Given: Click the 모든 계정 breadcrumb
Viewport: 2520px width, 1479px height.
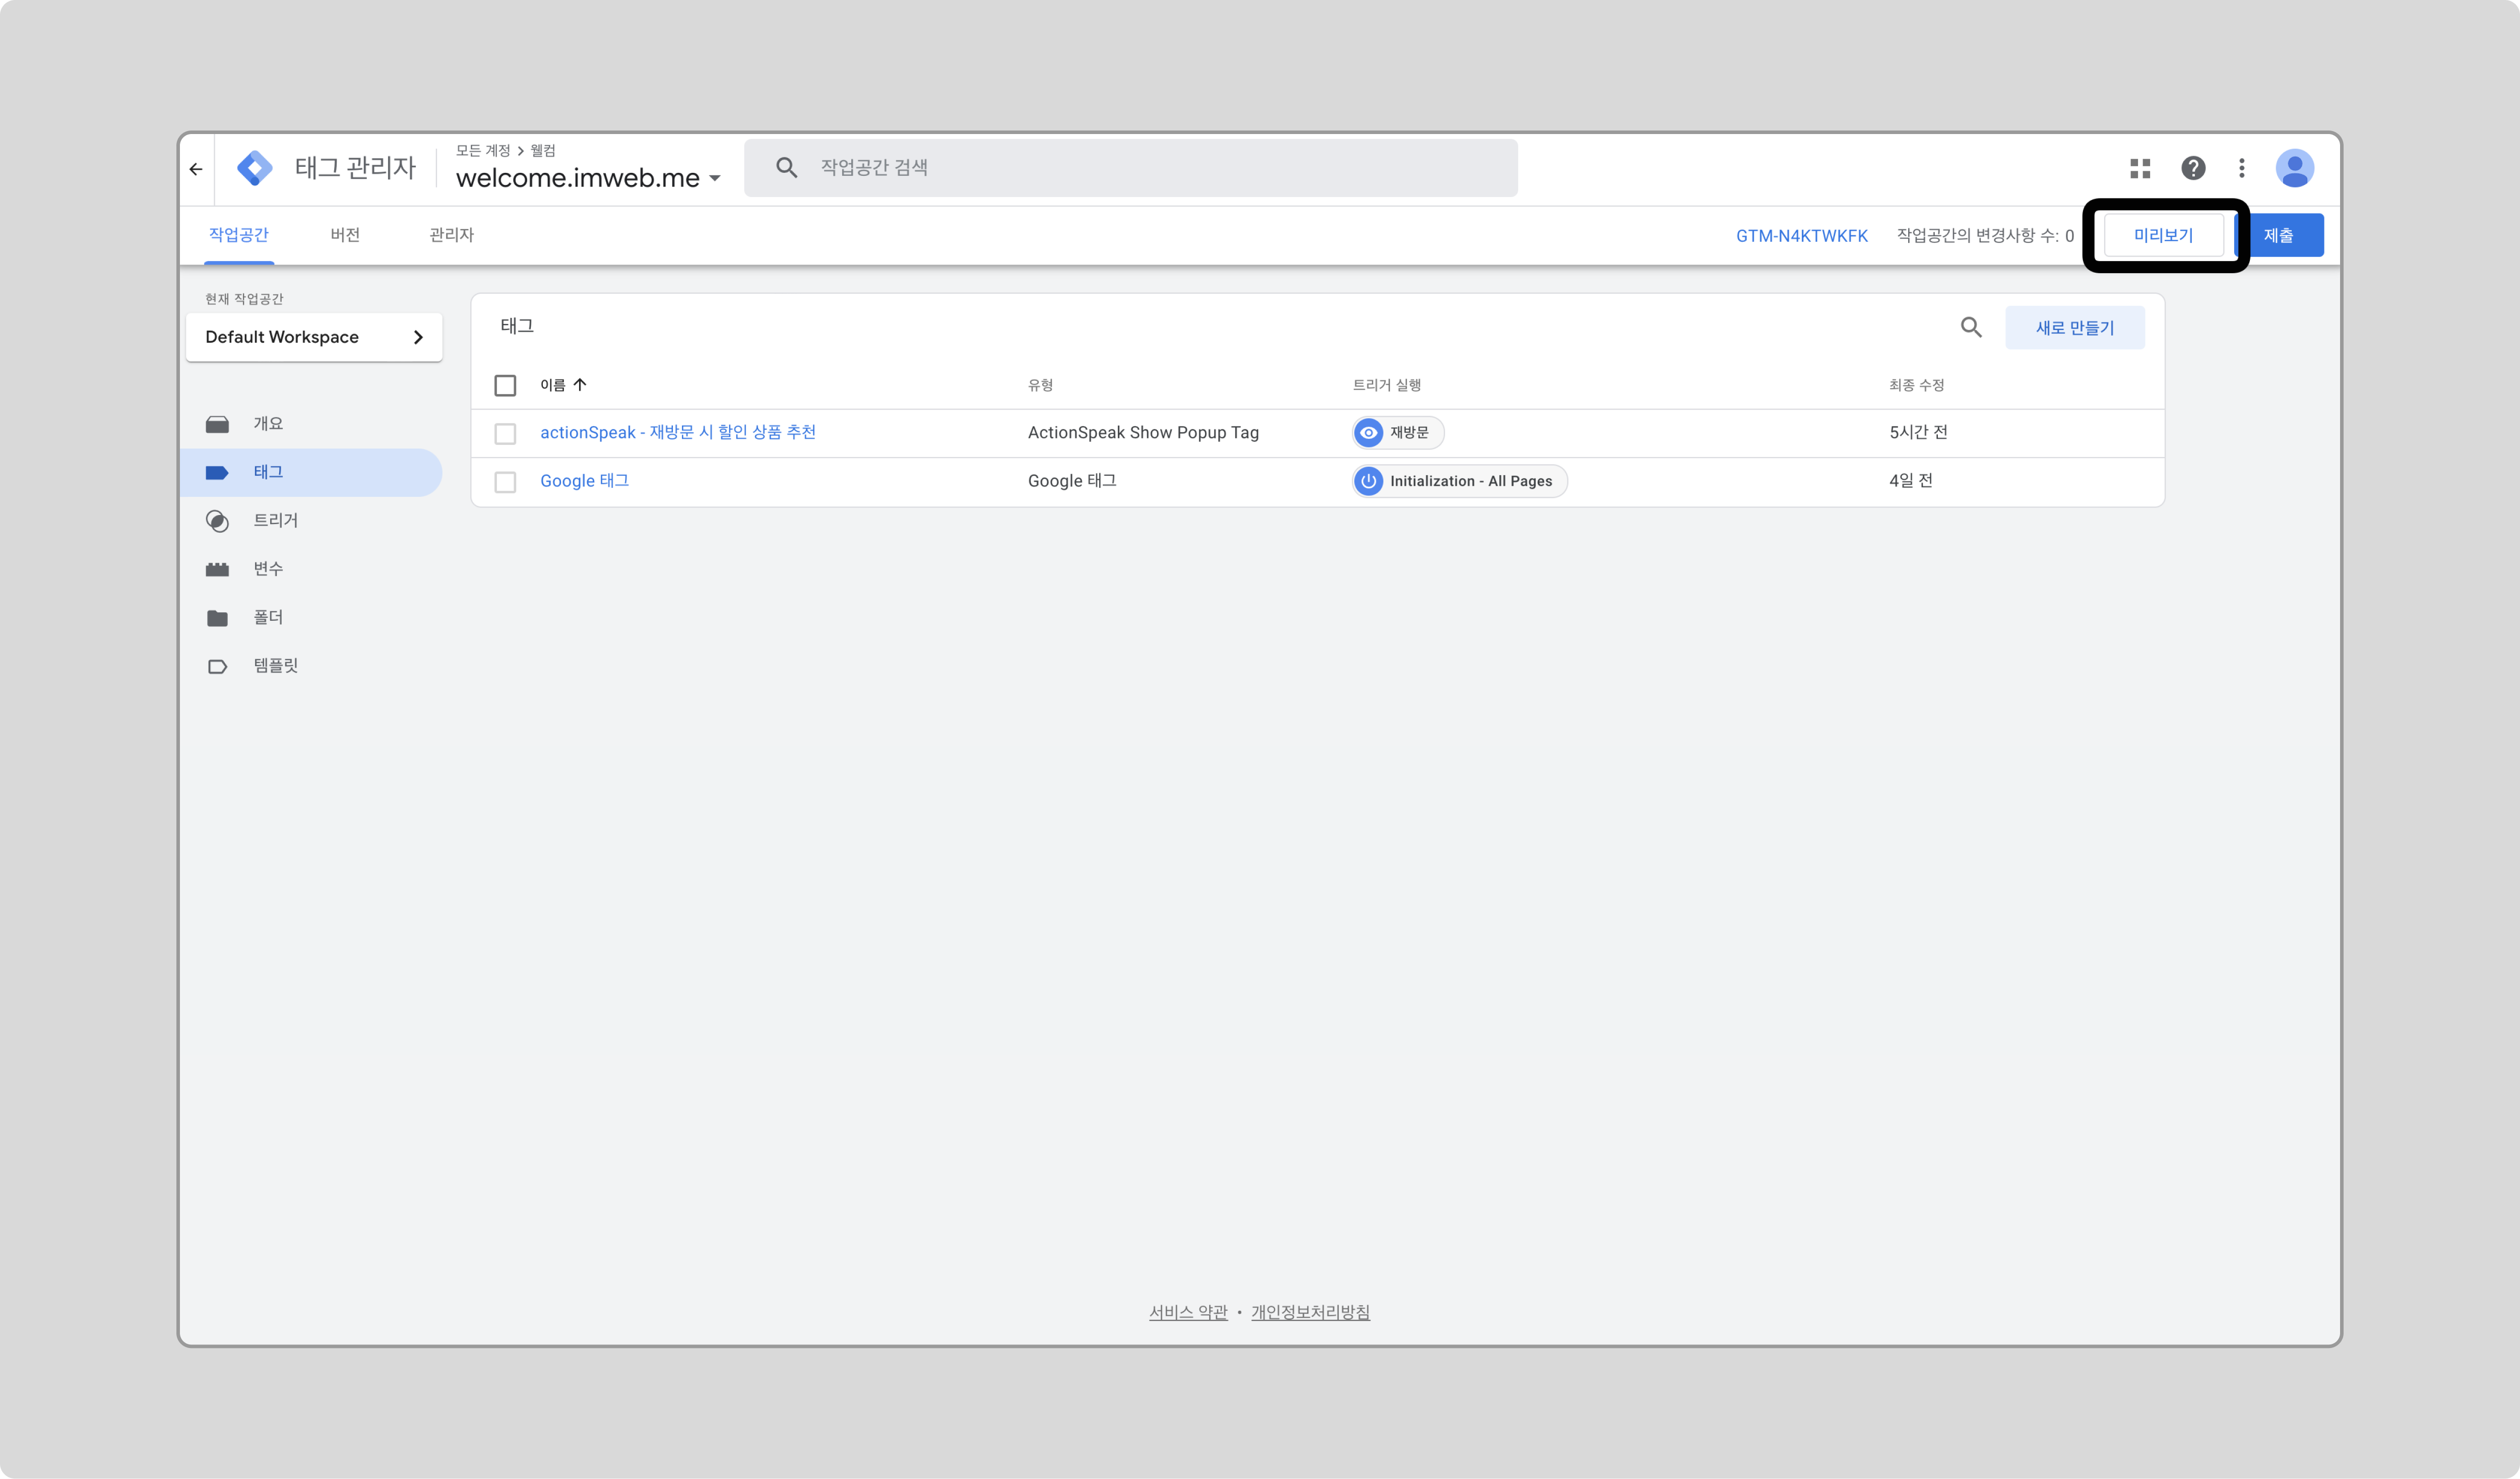Looking at the screenshot, I should click(483, 150).
